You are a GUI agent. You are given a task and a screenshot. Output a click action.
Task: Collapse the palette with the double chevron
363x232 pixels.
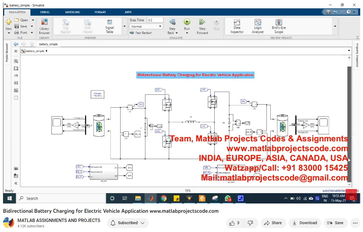pyautogui.click(x=16, y=183)
